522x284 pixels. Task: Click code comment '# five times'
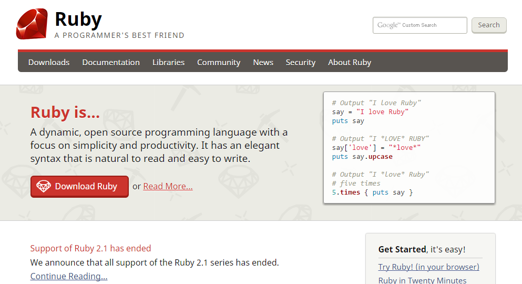click(x=356, y=183)
